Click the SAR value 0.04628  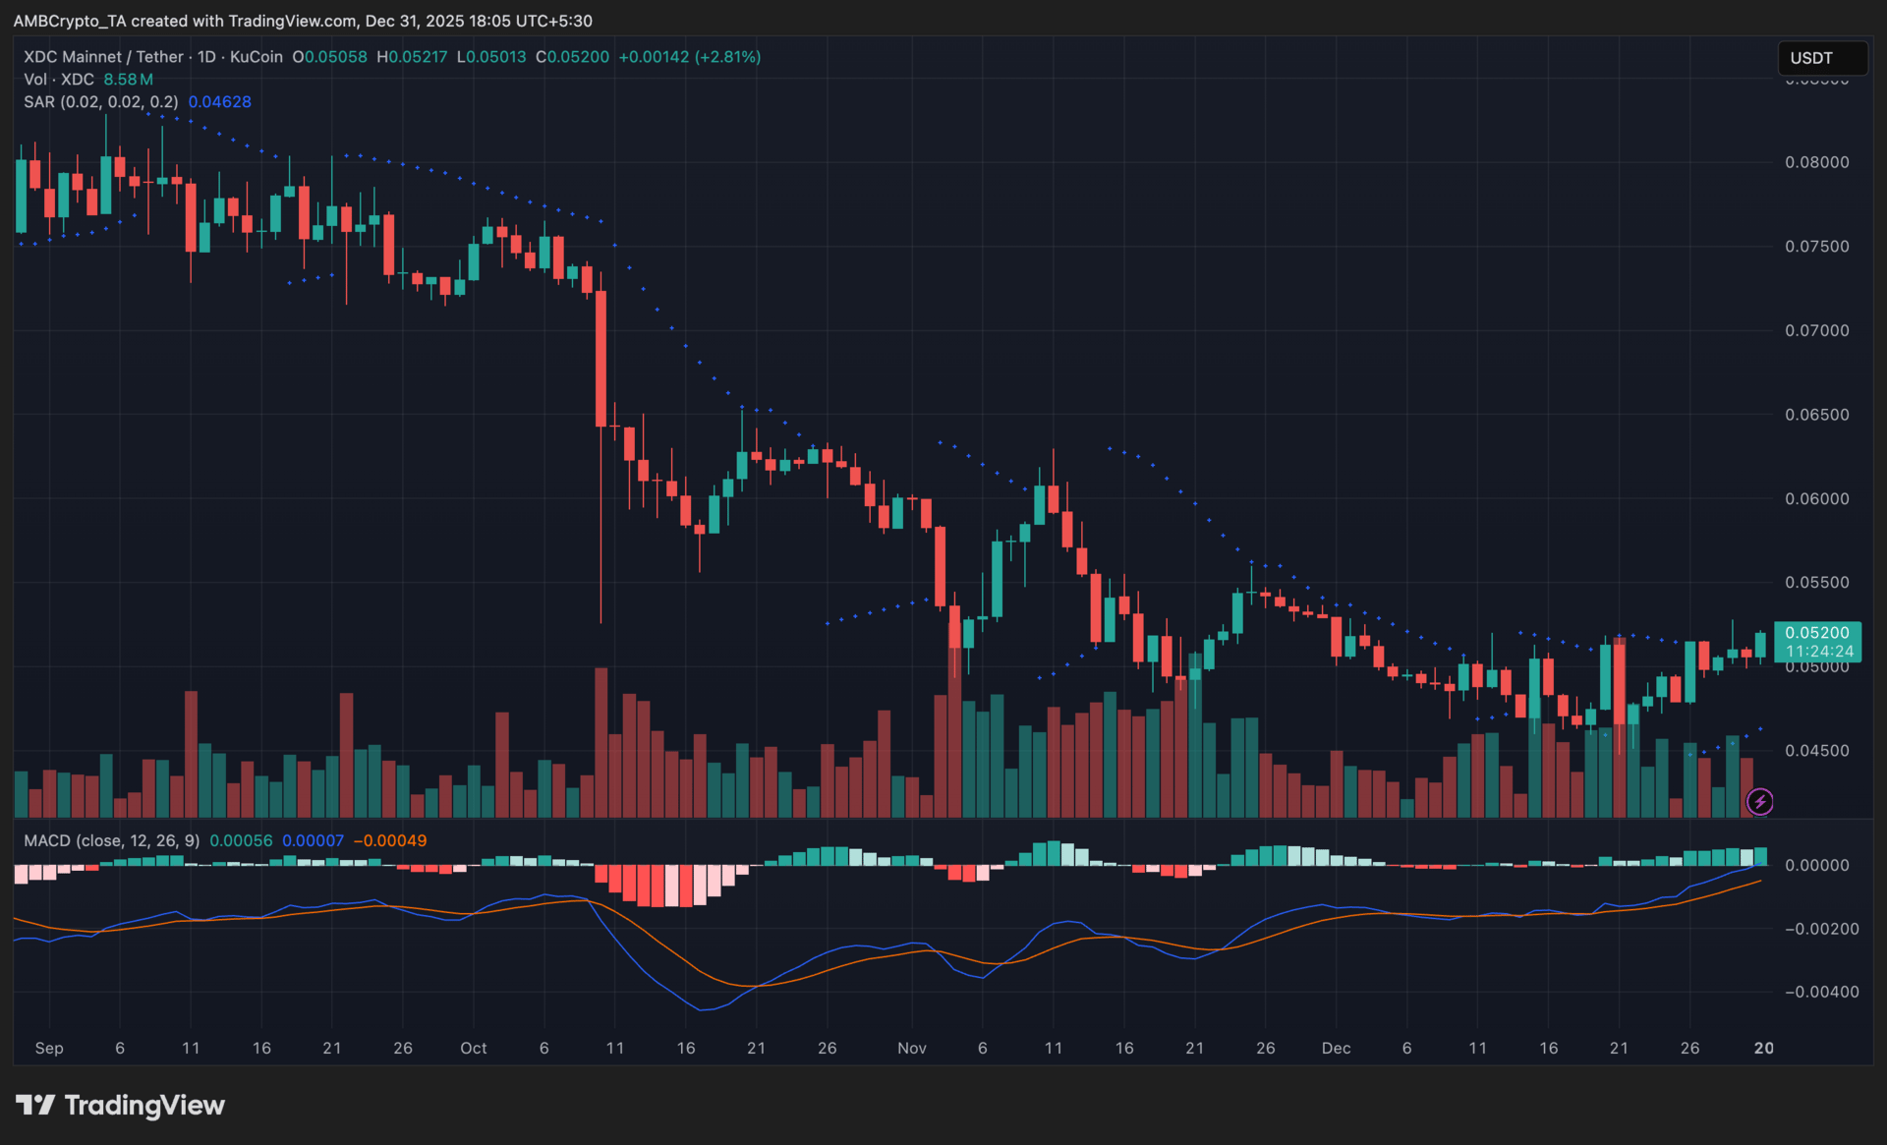(x=219, y=102)
